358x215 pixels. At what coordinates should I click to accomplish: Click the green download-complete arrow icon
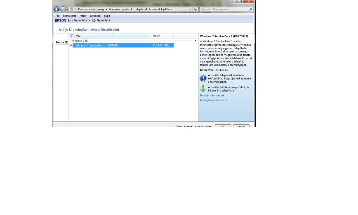[x=203, y=89]
